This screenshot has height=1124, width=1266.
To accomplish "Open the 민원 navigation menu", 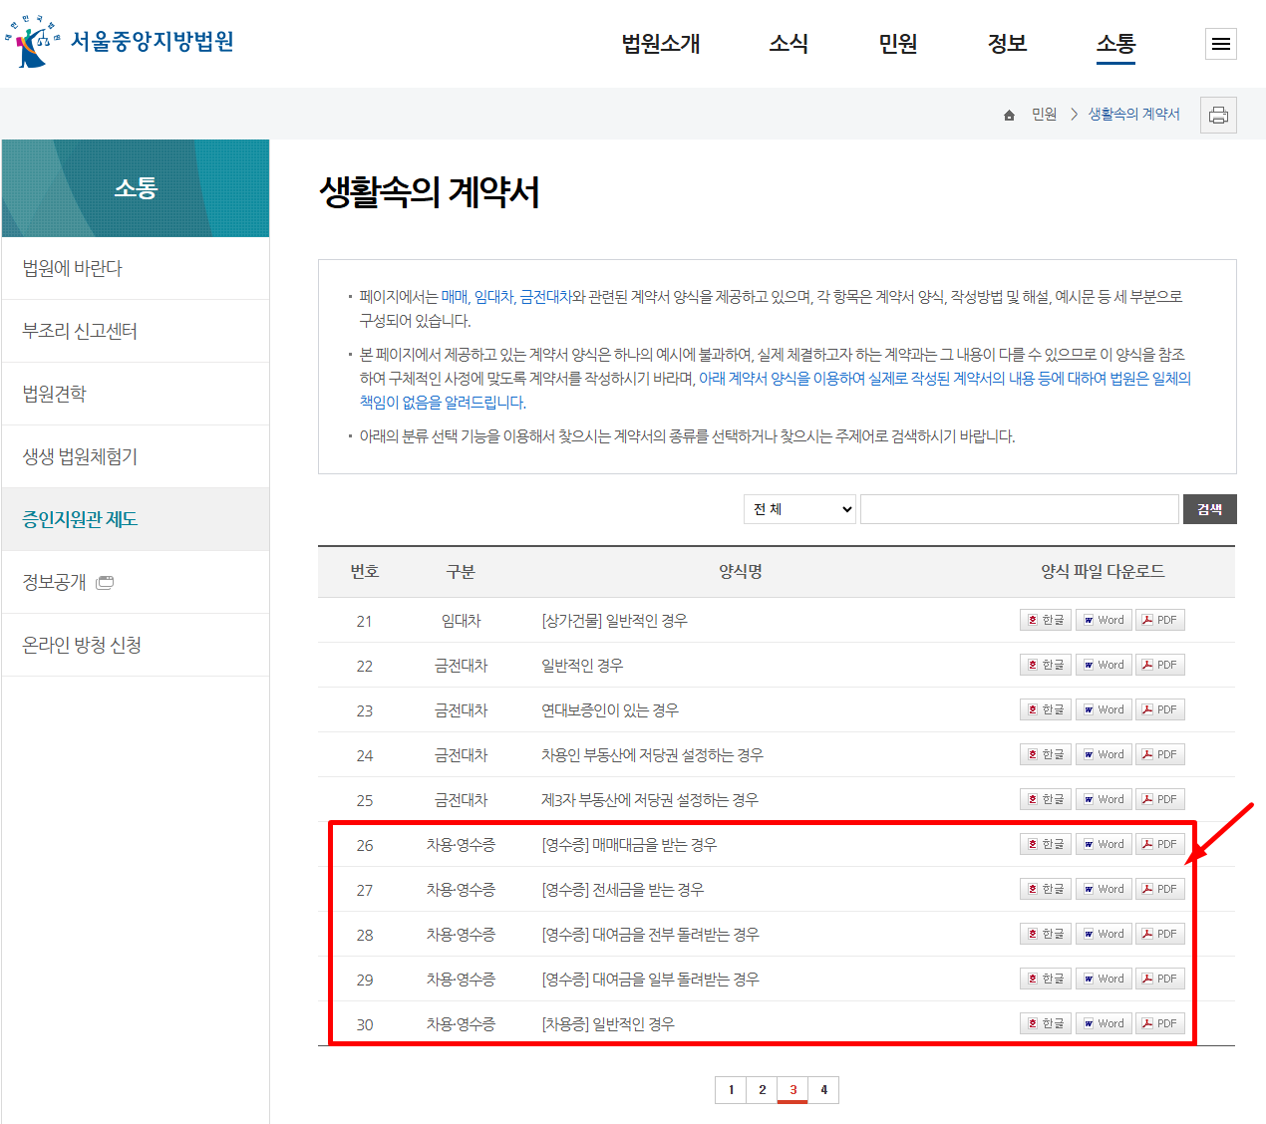I will click(x=896, y=44).
